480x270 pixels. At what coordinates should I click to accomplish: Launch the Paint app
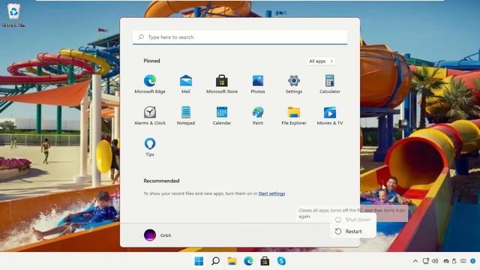click(x=258, y=115)
